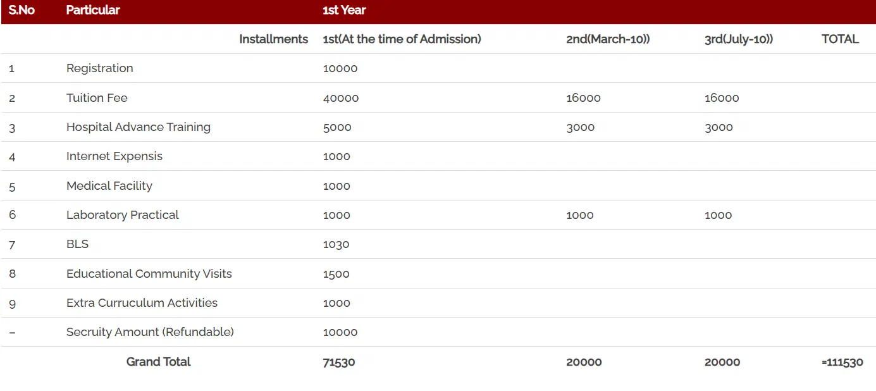Click the Particular column header

point(93,10)
